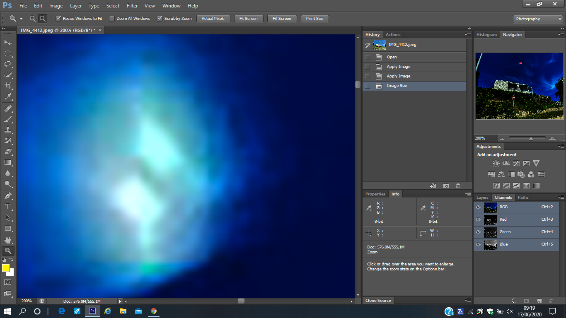Viewport: 566px width, 318px height.
Task: Uncheck Scrubby Zoom option
Action: coord(160,19)
